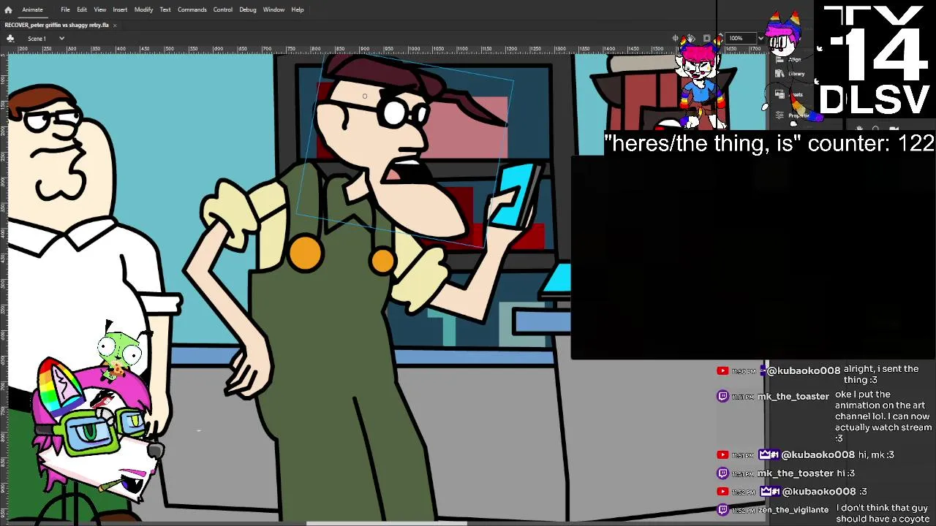Click the 100% zoom input field
The image size is (936, 526).
(x=740, y=38)
